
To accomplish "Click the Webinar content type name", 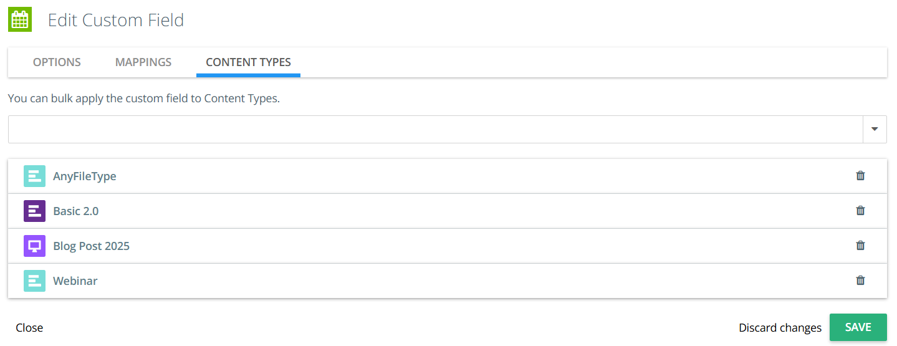I will click(75, 281).
